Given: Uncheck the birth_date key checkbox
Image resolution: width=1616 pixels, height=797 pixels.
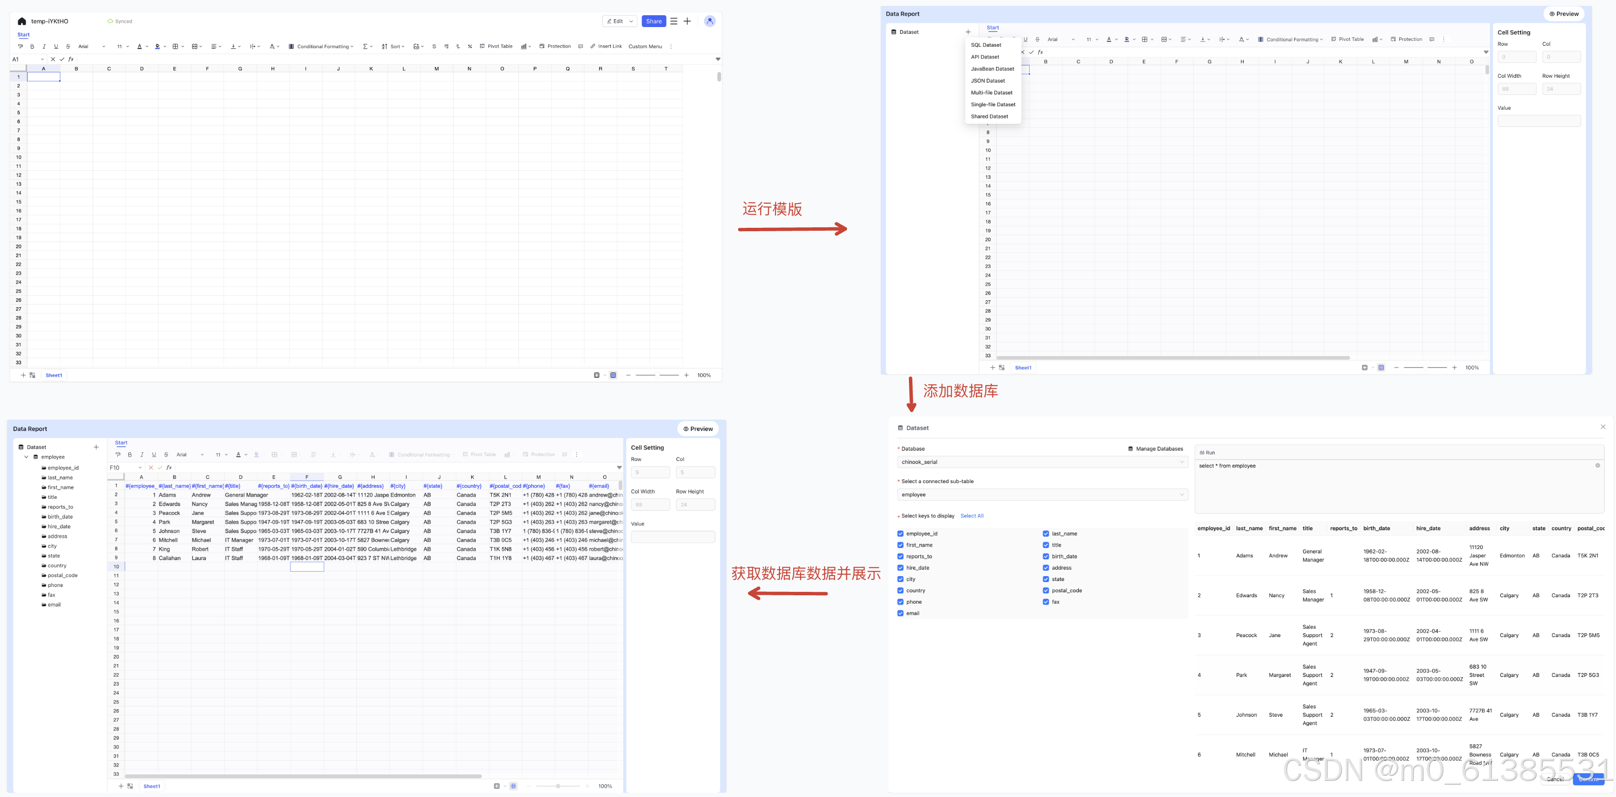Looking at the screenshot, I should [x=1046, y=556].
